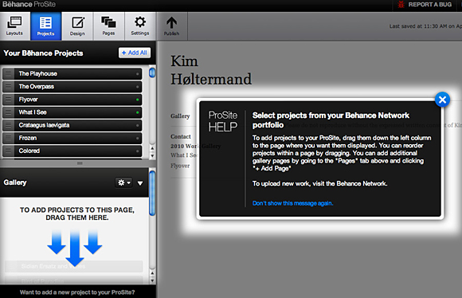462x298 pixels.
Task: Click the + Add All button
Action: click(x=135, y=53)
